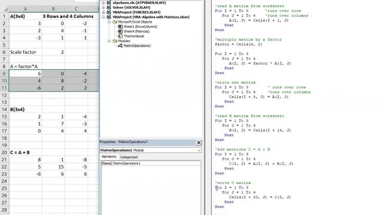
Task: Click cell B10 showing 8
Action: tap(53, 81)
